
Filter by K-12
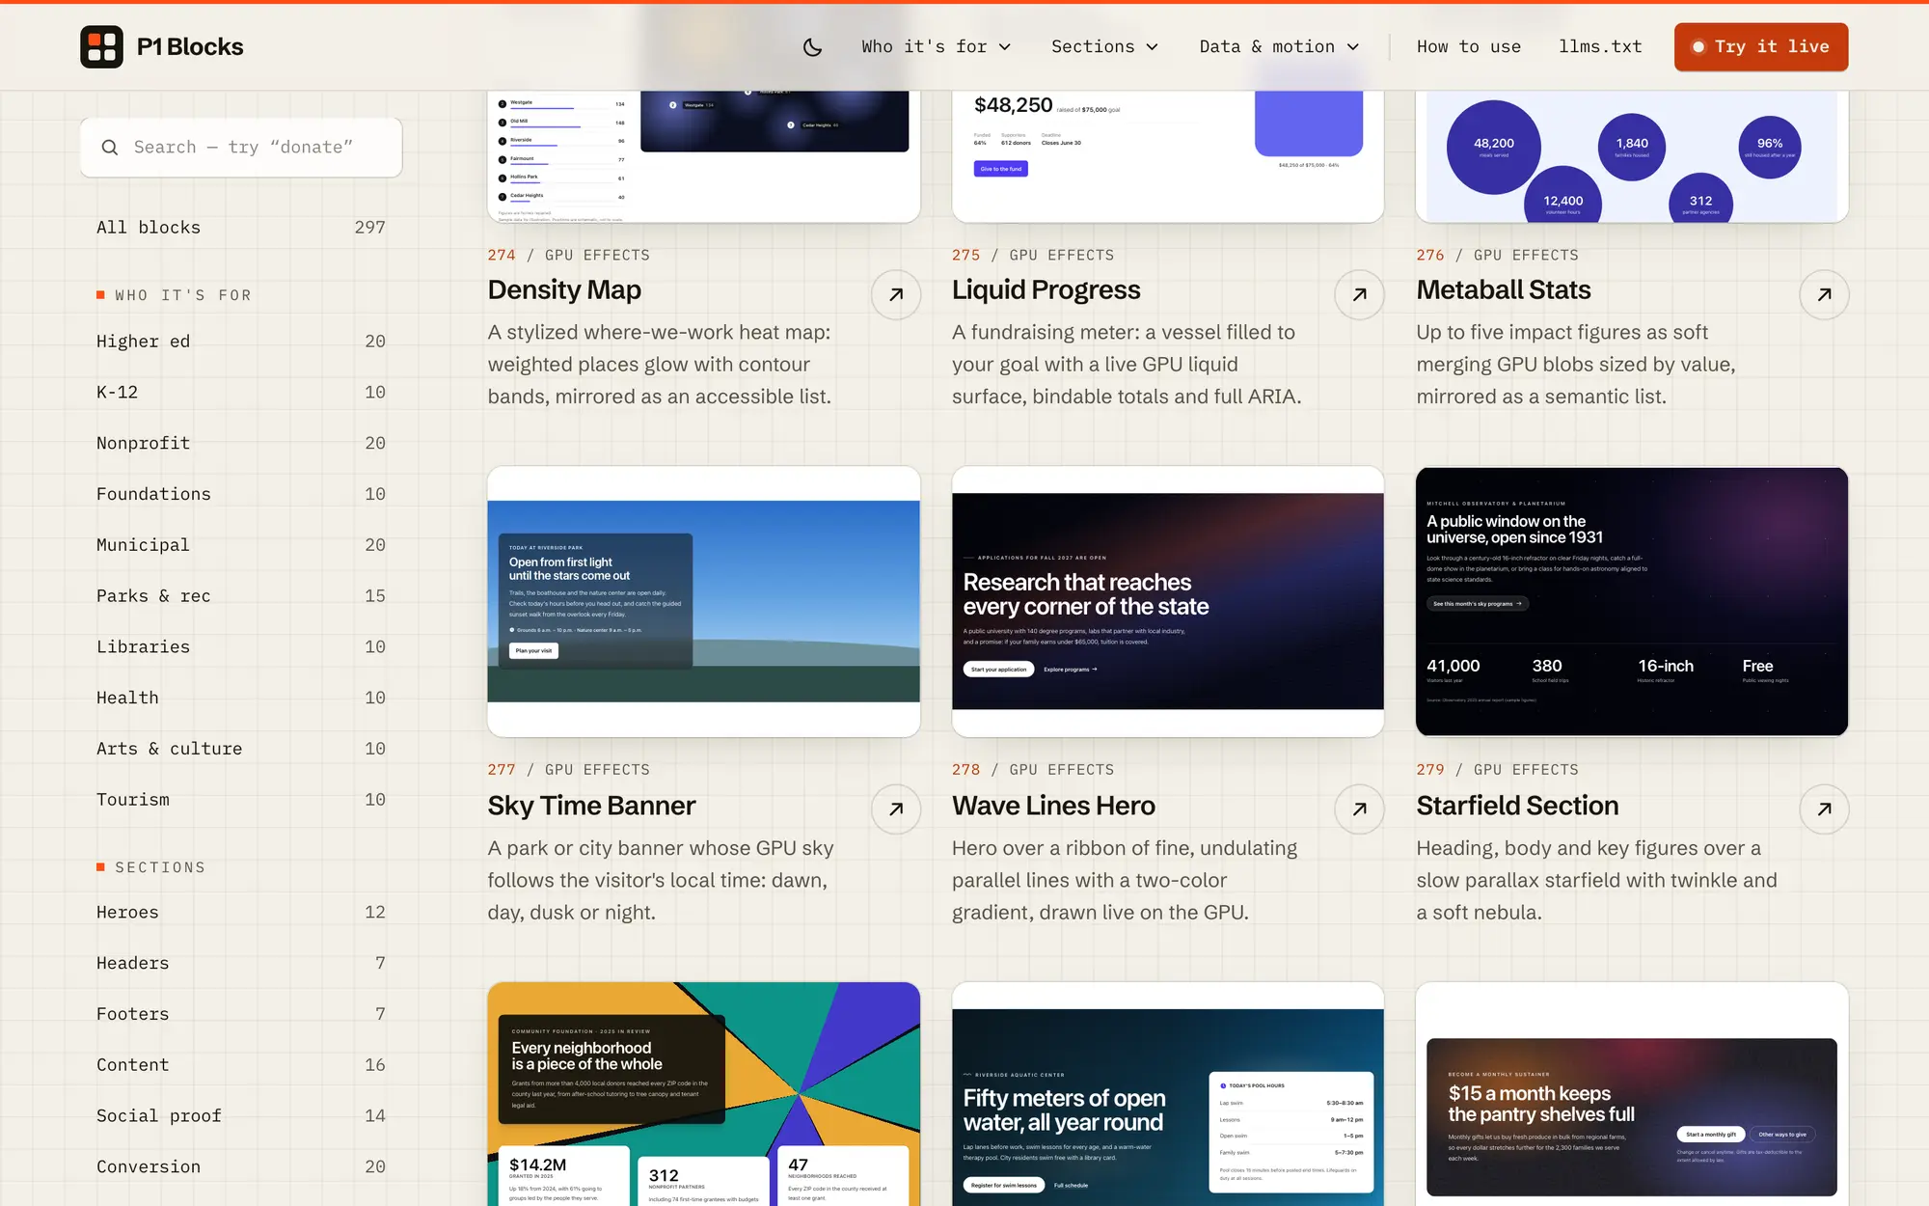[241, 392]
